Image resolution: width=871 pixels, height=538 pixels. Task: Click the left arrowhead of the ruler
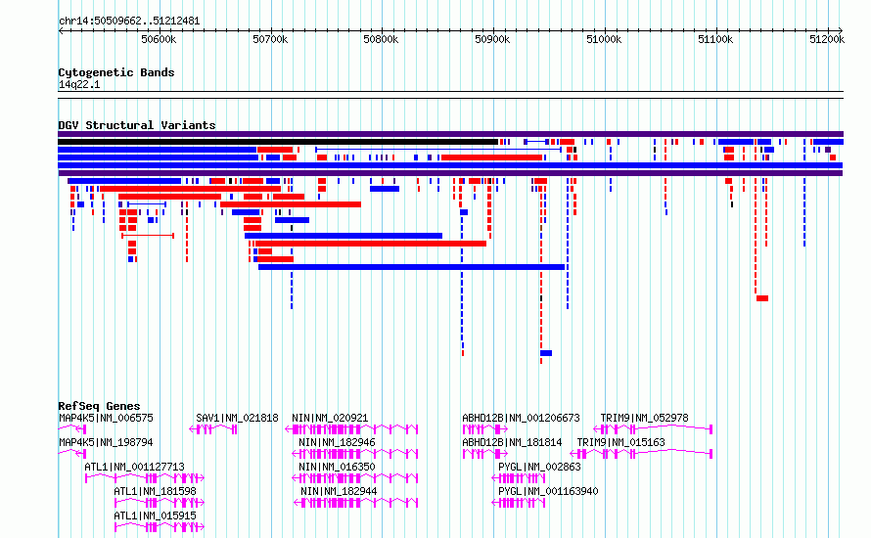[61, 31]
